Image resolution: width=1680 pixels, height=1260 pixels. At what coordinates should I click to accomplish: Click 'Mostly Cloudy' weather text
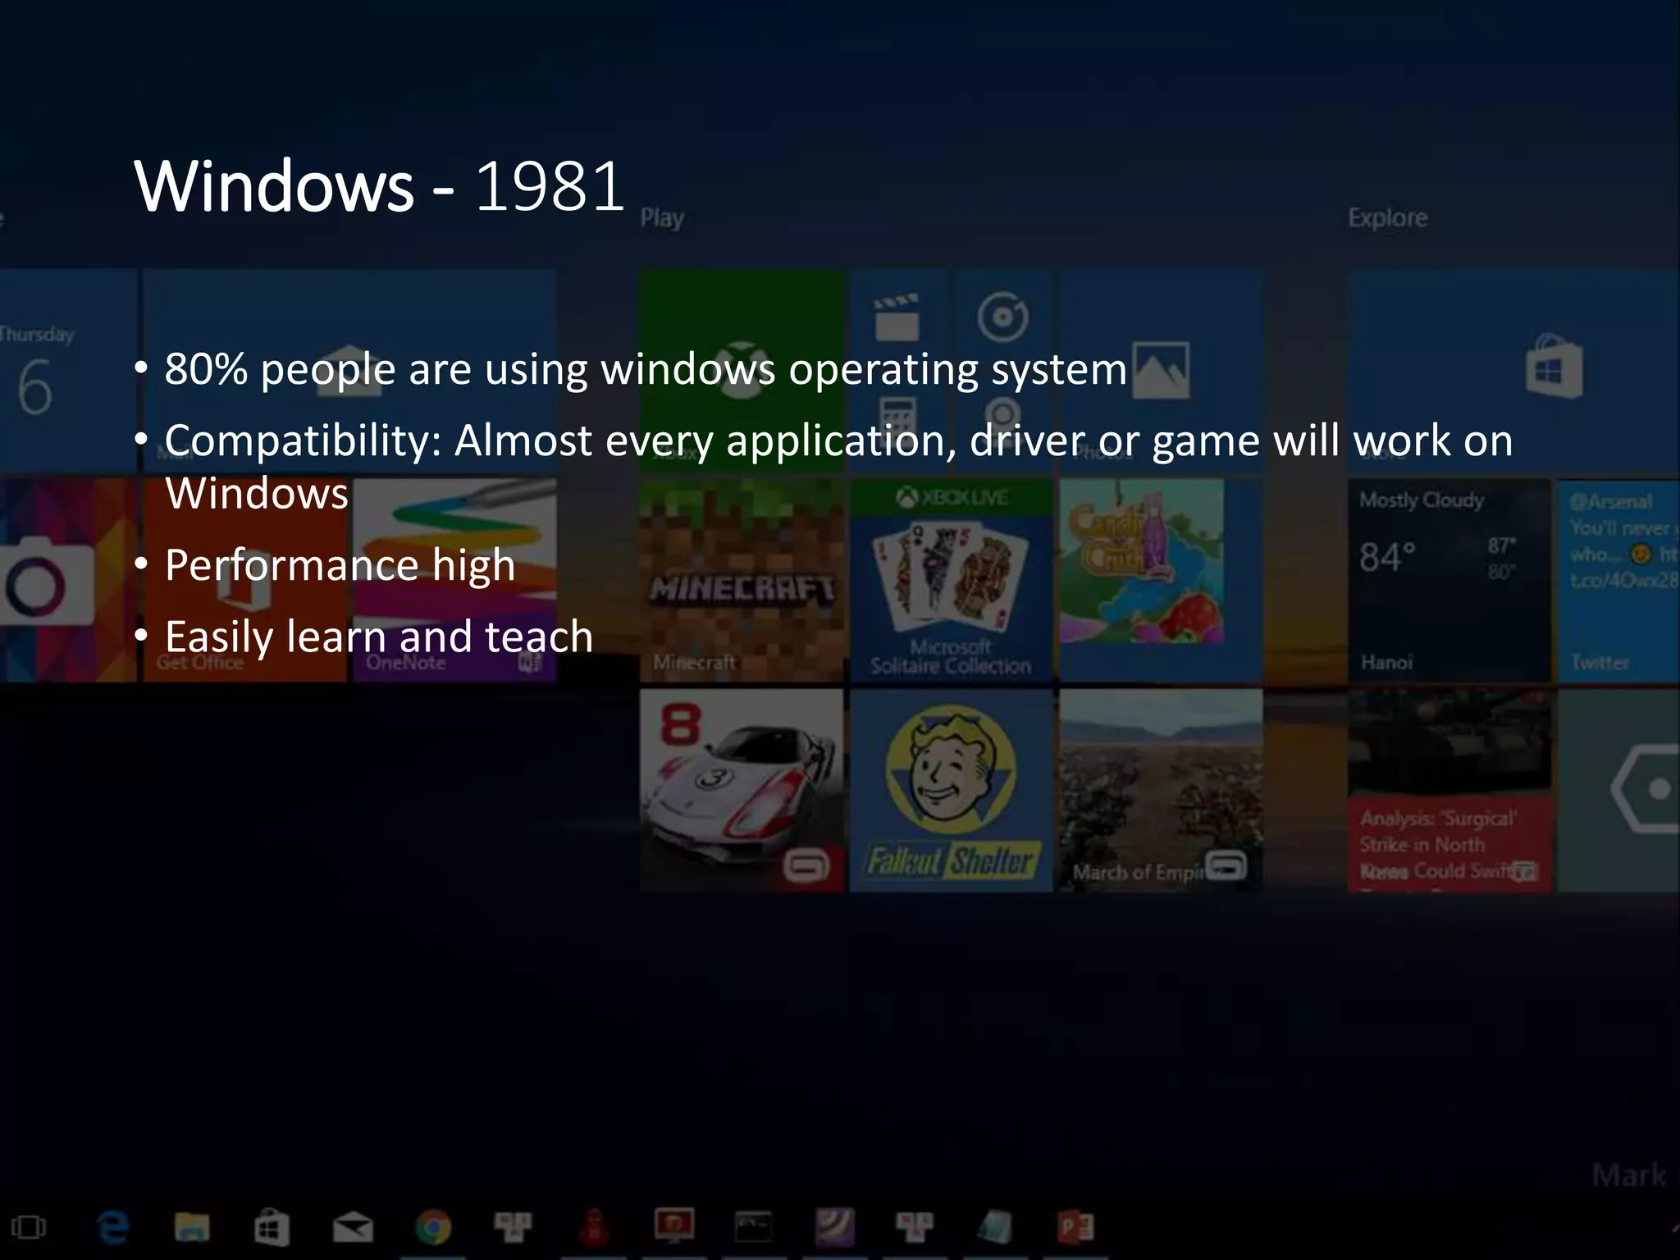[x=1422, y=500]
